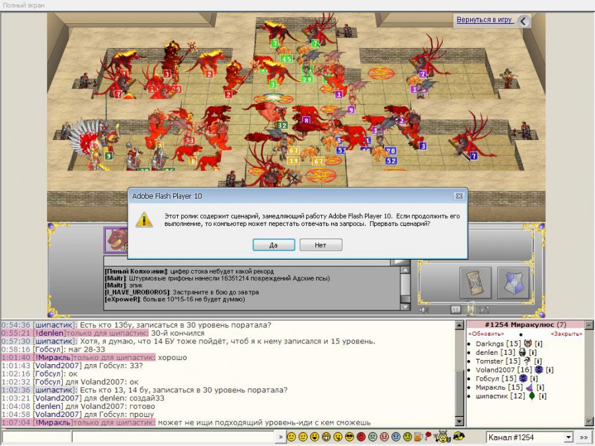
Task: Click the red creature portrait thumbnail
Action: (116, 240)
